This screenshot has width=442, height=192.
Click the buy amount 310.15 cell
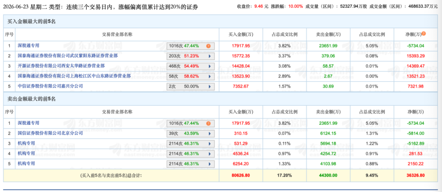[x=241, y=134]
